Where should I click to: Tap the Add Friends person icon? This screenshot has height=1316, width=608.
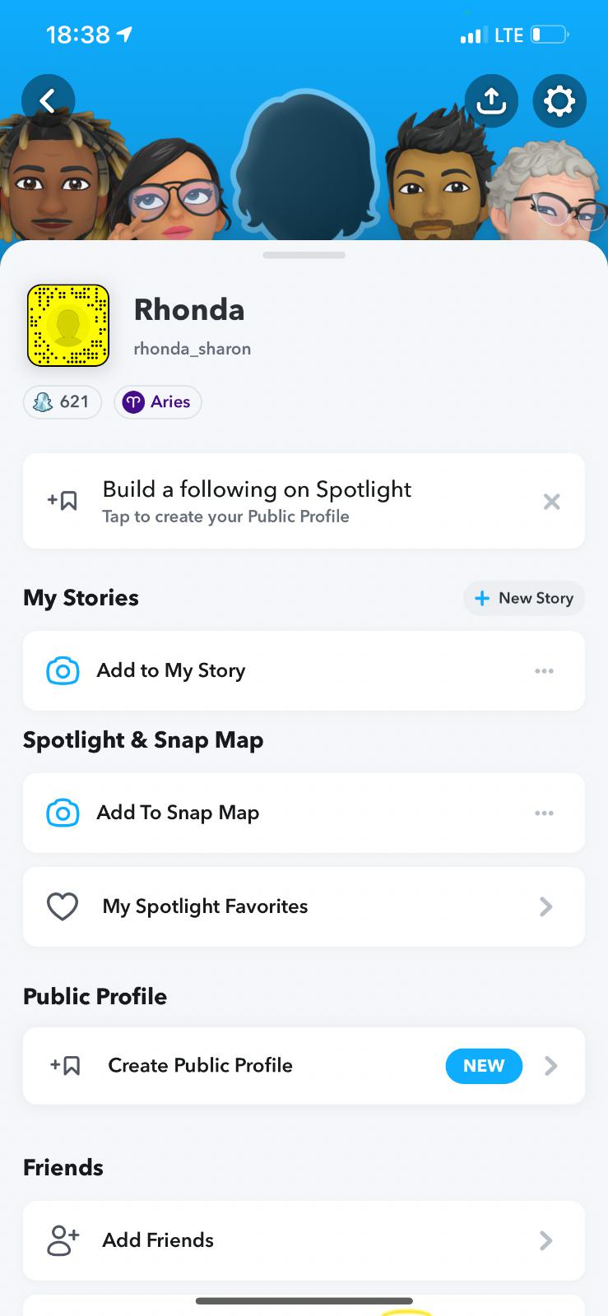(x=63, y=1240)
